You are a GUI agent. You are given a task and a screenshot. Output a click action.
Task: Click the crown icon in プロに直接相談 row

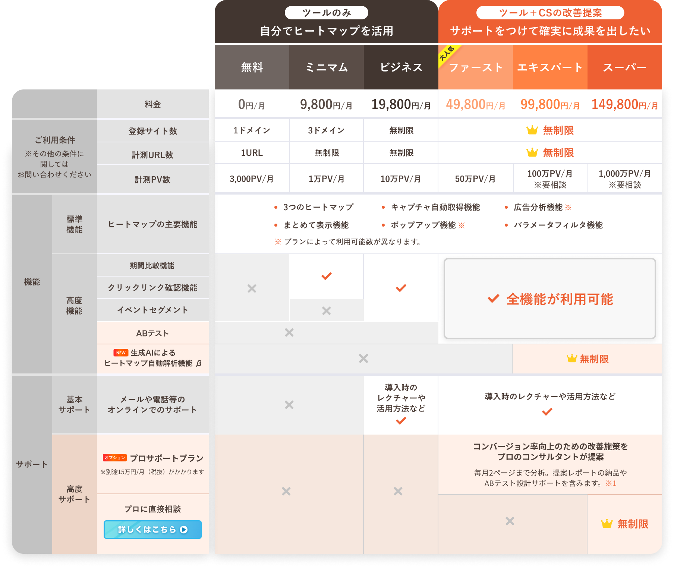(x=607, y=524)
